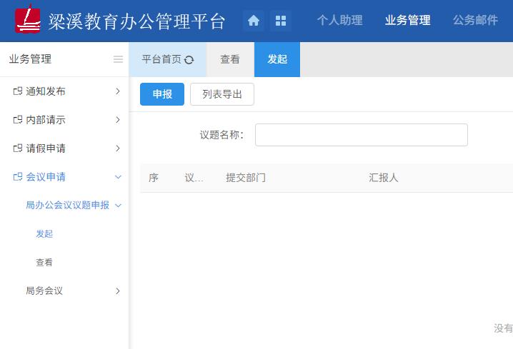513x349 pixels.
Task: Click the 内部请示 menu icon
Action: click(18, 120)
